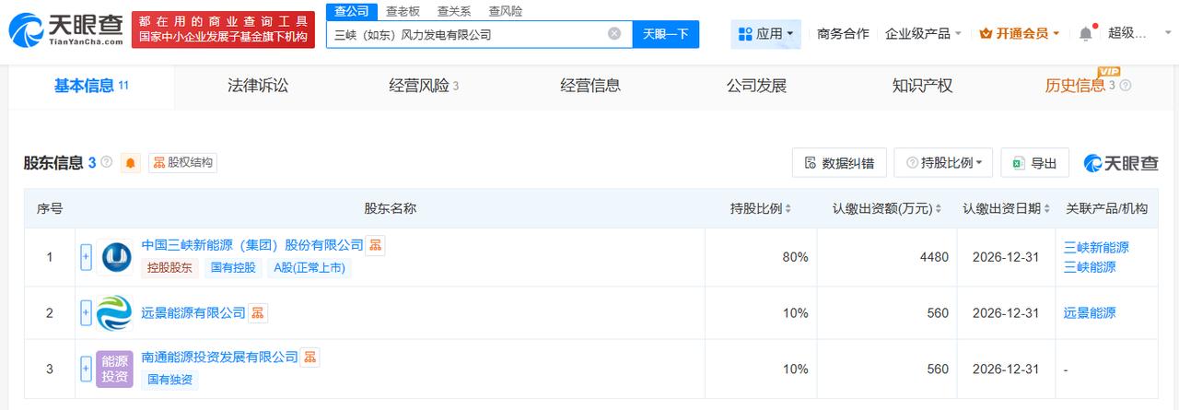
Task: Switch to the 经营风险 tab
Action: tap(424, 86)
